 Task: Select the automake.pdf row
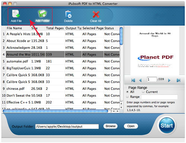(x=61, y=61)
